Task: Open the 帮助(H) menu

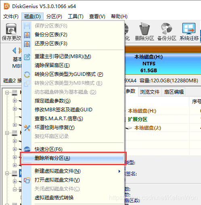Action: coord(119,17)
